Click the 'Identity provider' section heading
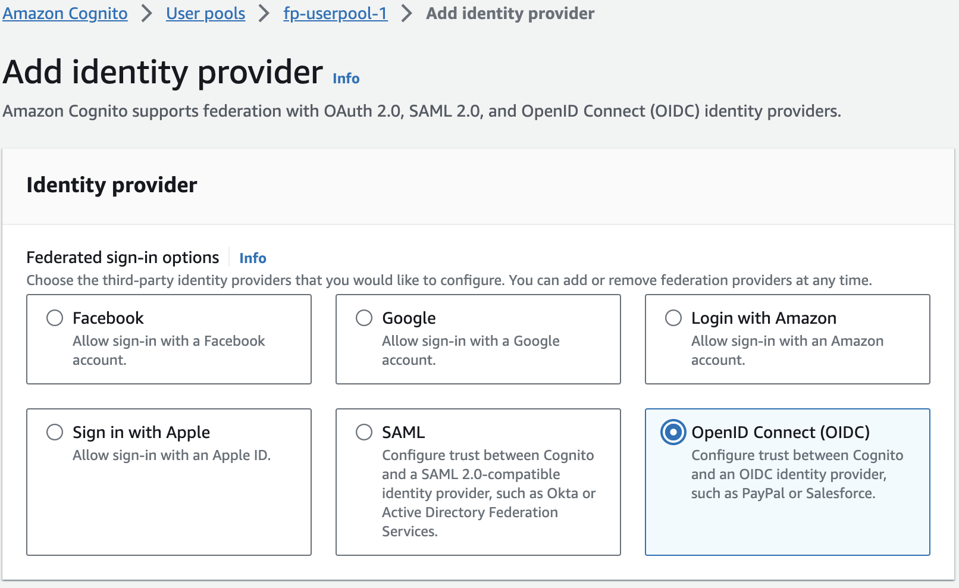959x588 pixels. 112,185
